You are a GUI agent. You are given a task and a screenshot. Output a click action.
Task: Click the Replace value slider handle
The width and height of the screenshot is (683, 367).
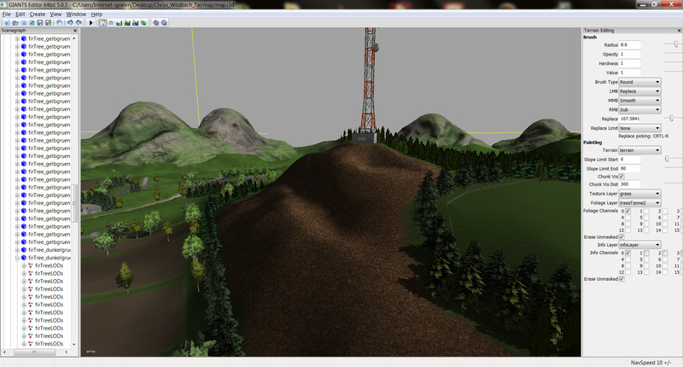(671, 118)
